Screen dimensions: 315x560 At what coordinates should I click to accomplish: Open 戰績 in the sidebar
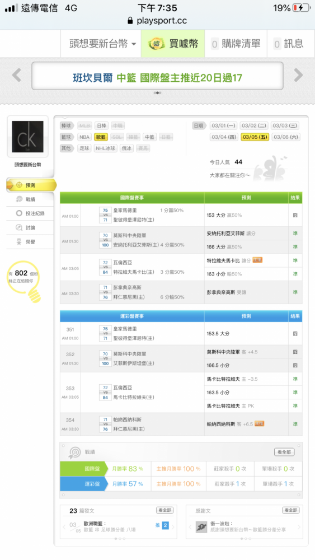[30, 199]
